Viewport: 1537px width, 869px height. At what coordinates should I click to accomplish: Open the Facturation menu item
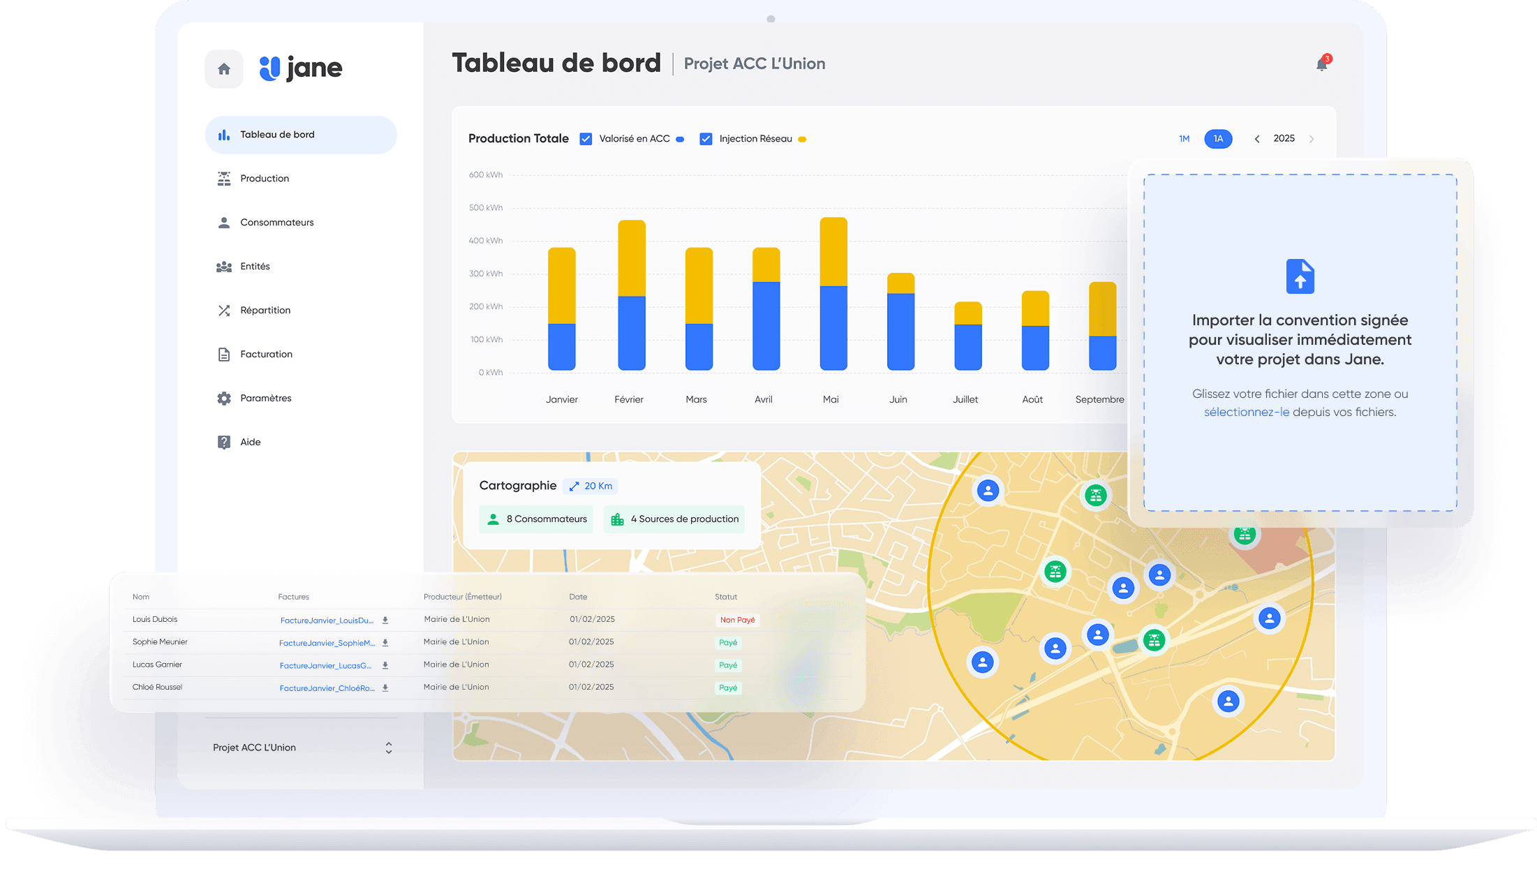click(x=266, y=355)
